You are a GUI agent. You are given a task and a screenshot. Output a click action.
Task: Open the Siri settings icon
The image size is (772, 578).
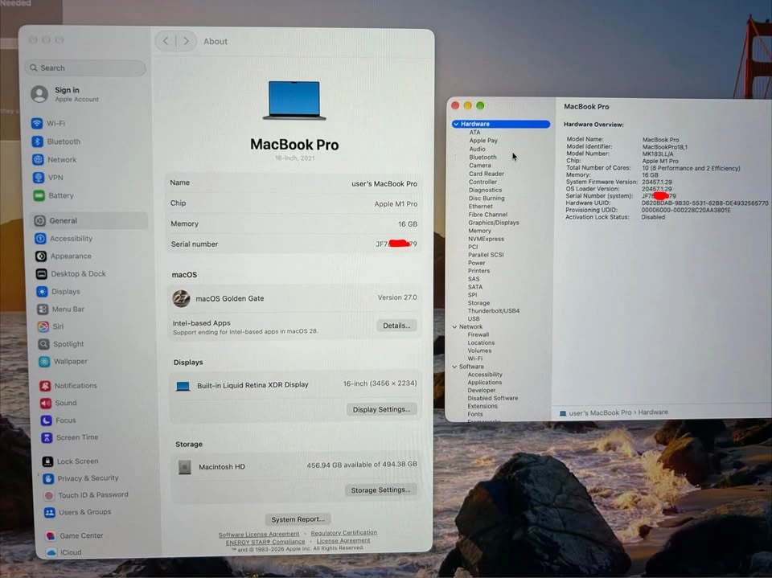click(43, 326)
